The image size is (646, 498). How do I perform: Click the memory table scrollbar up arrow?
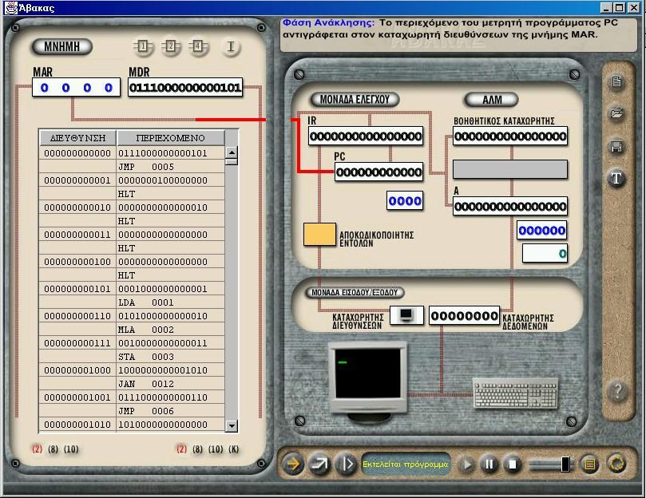pyautogui.click(x=232, y=152)
